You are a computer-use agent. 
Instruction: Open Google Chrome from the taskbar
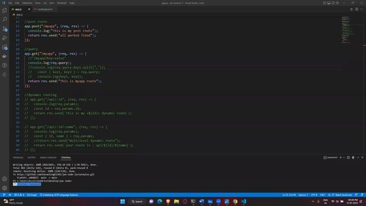[x=235, y=201]
